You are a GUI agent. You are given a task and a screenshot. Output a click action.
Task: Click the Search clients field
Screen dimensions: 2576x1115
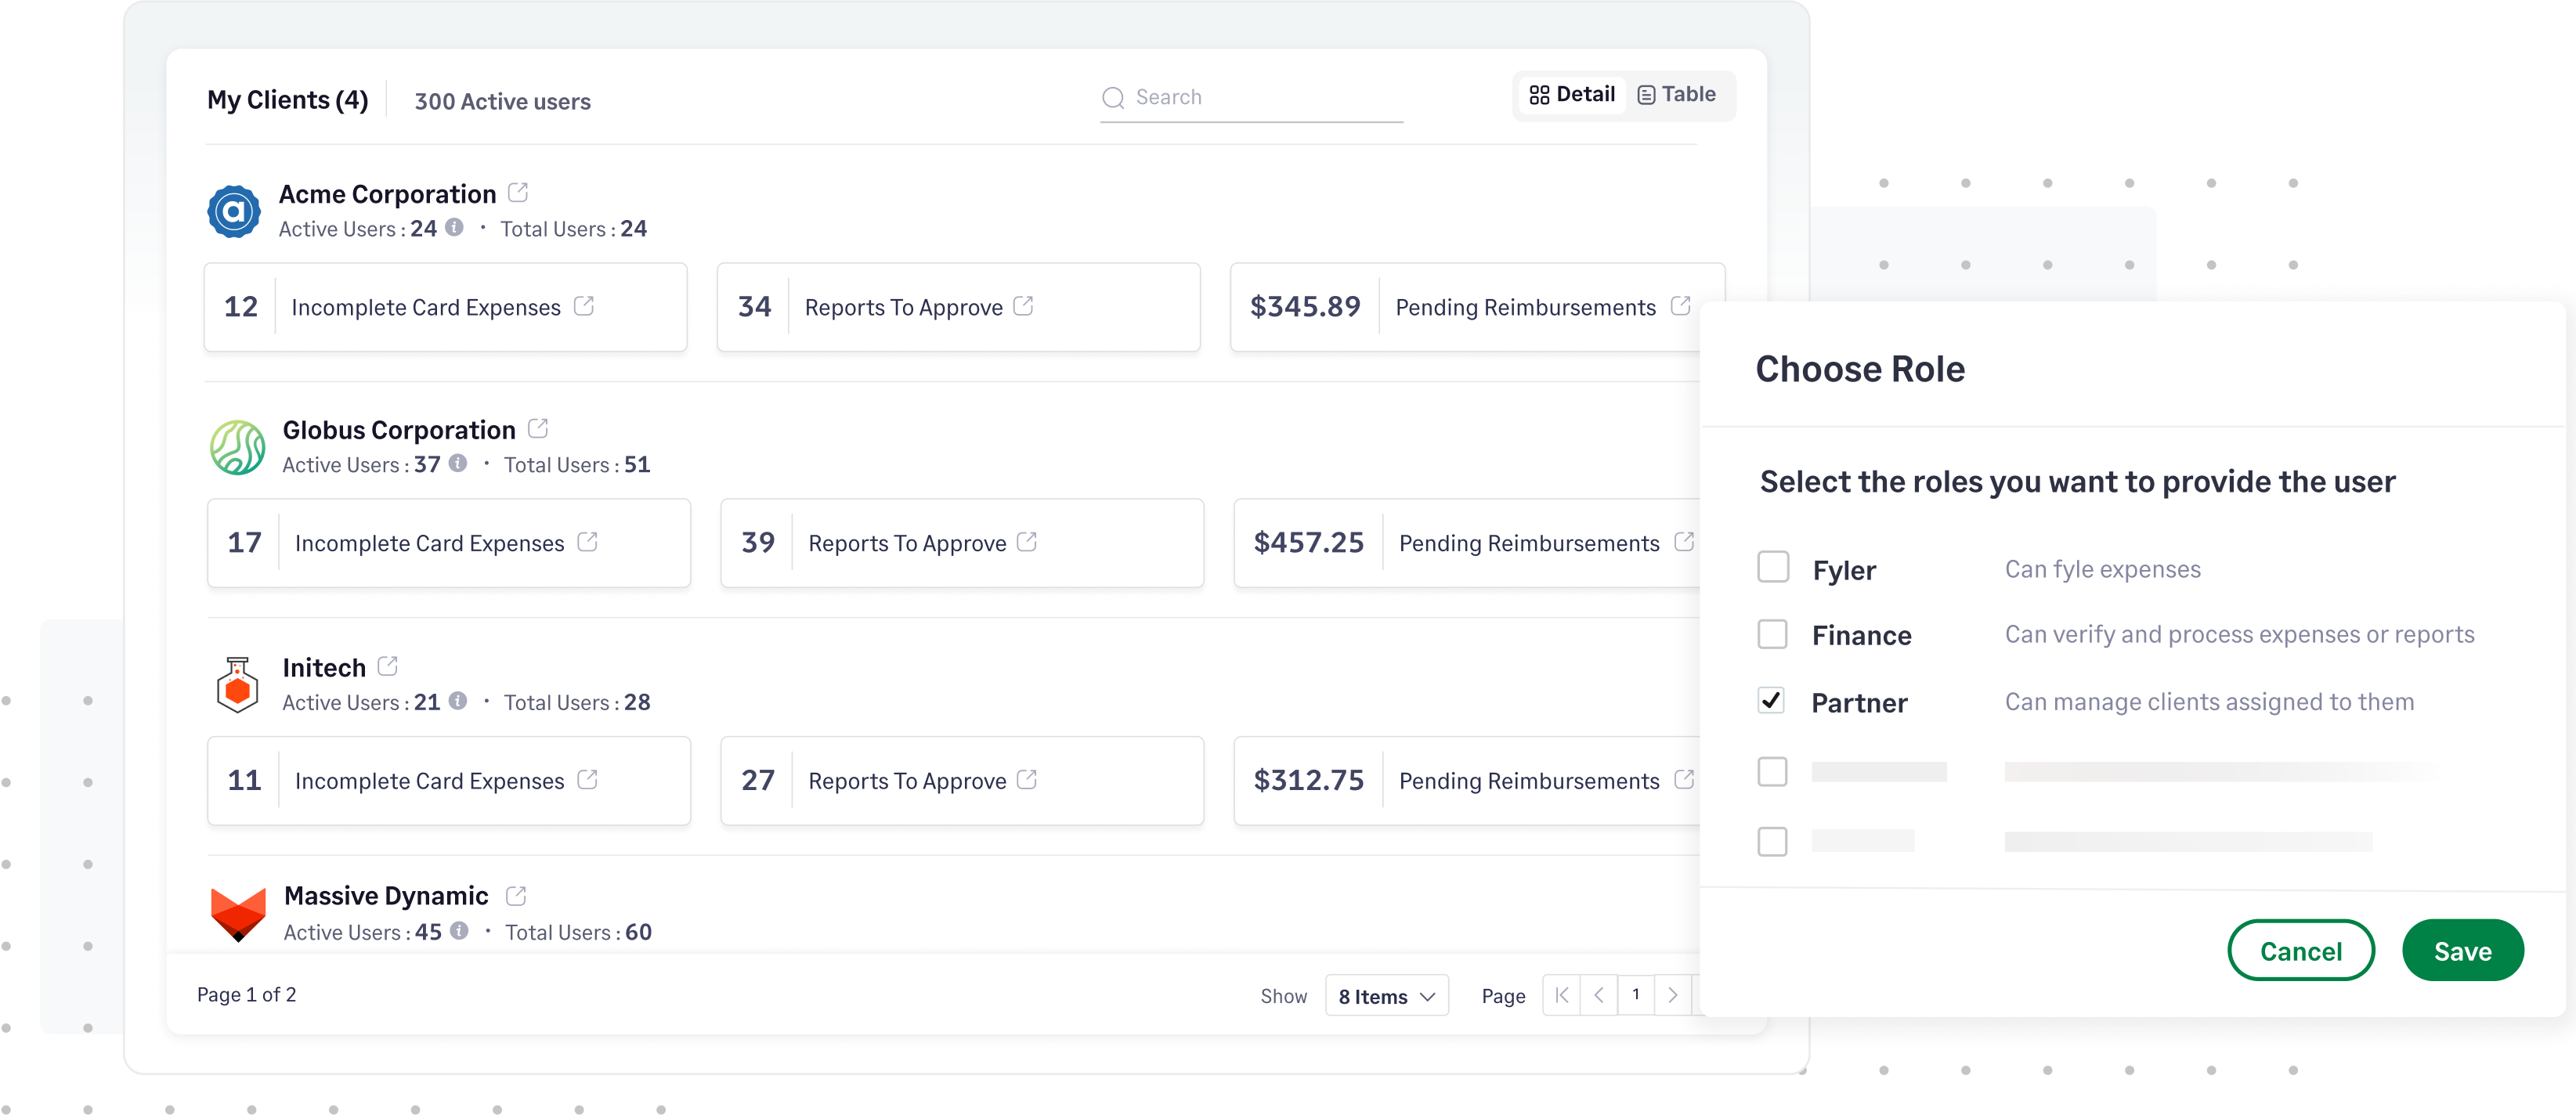[x=1260, y=98]
